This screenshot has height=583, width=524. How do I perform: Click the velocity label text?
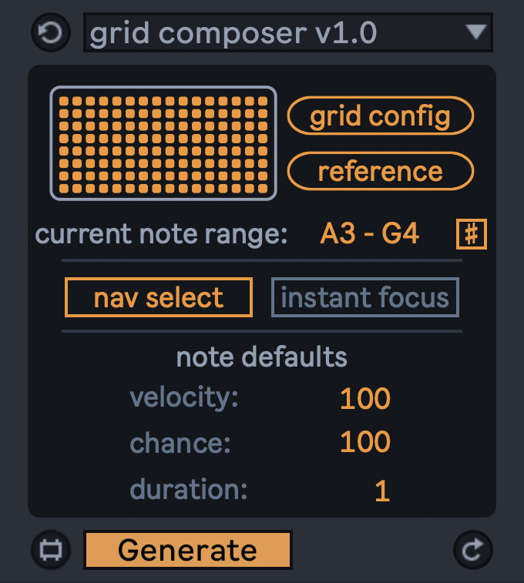click(184, 397)
